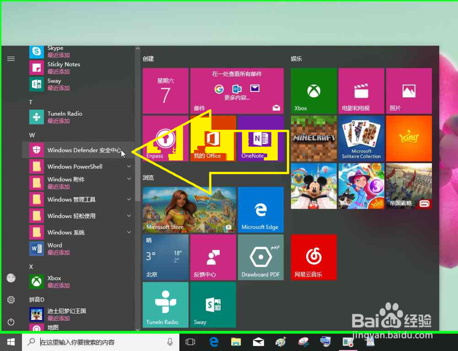Screen dimensions: 458x351
Task: Open the 北京 weather tile
Action: [x=166, y=257]
